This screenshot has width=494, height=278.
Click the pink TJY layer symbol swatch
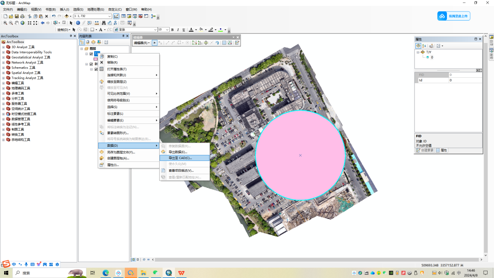[x=96, y=59]
